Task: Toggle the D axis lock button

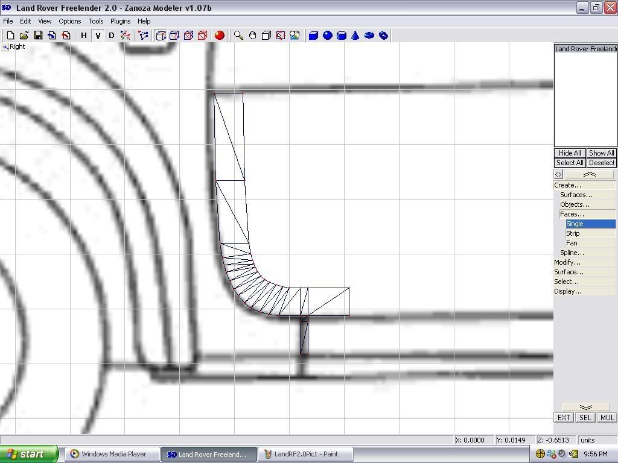Action: 111,36
